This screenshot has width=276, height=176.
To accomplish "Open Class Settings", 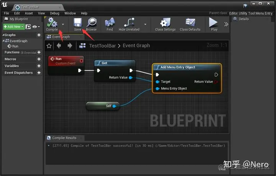I will 165,24.
